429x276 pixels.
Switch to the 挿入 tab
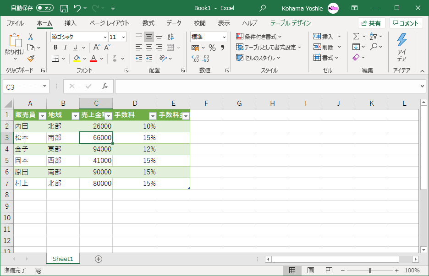(x=70, y=23)
